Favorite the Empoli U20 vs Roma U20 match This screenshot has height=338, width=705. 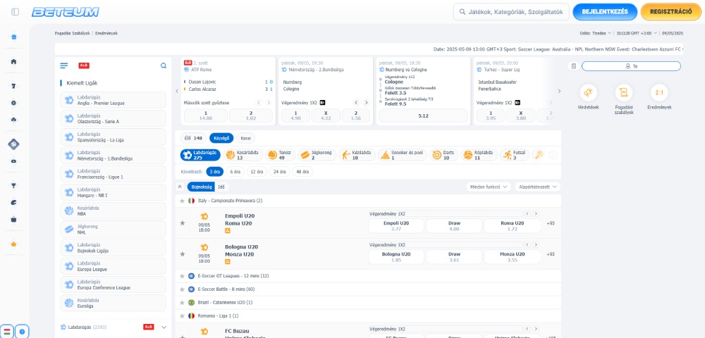pos(183,223)
